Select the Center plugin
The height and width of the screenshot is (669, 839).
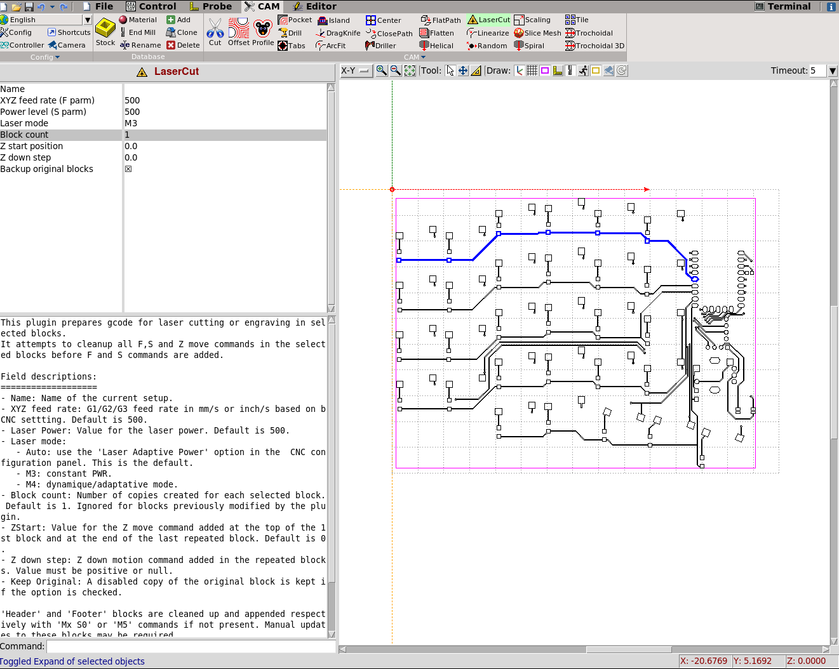pyautogui.click(x=384, y=20)
